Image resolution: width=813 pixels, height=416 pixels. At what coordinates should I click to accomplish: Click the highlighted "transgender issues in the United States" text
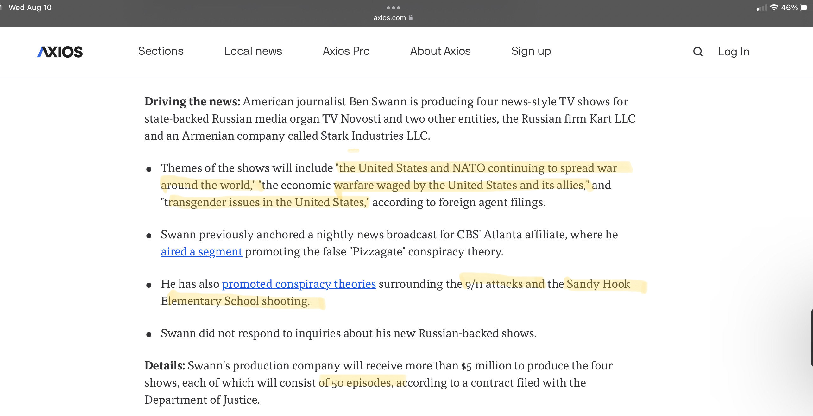[265, 202]
